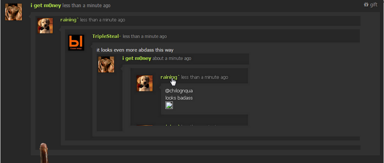This screenshot has height=163, width=384.
Task: Visit the TripleSteal- username link
Action: 107,36
